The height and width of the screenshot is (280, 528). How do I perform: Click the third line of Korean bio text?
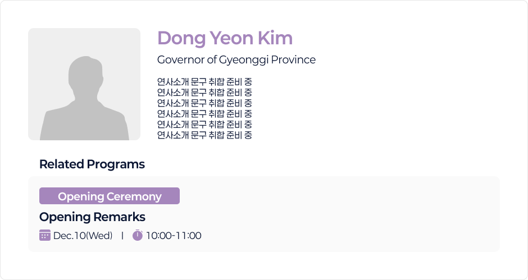point(204,103)
